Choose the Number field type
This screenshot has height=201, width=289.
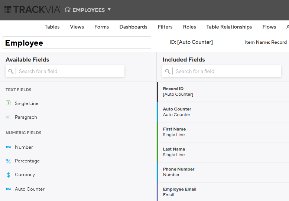click(x=24, y=147)
